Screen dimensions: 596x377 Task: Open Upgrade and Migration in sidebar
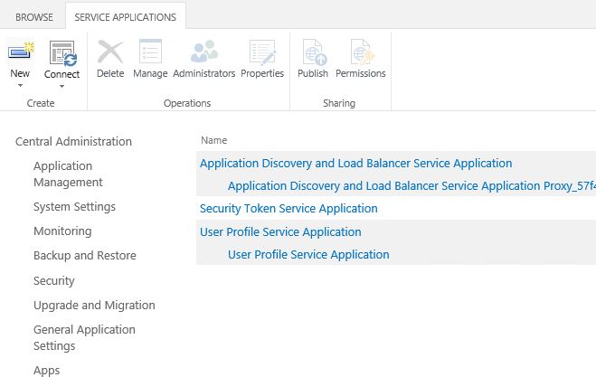point(94,306)
